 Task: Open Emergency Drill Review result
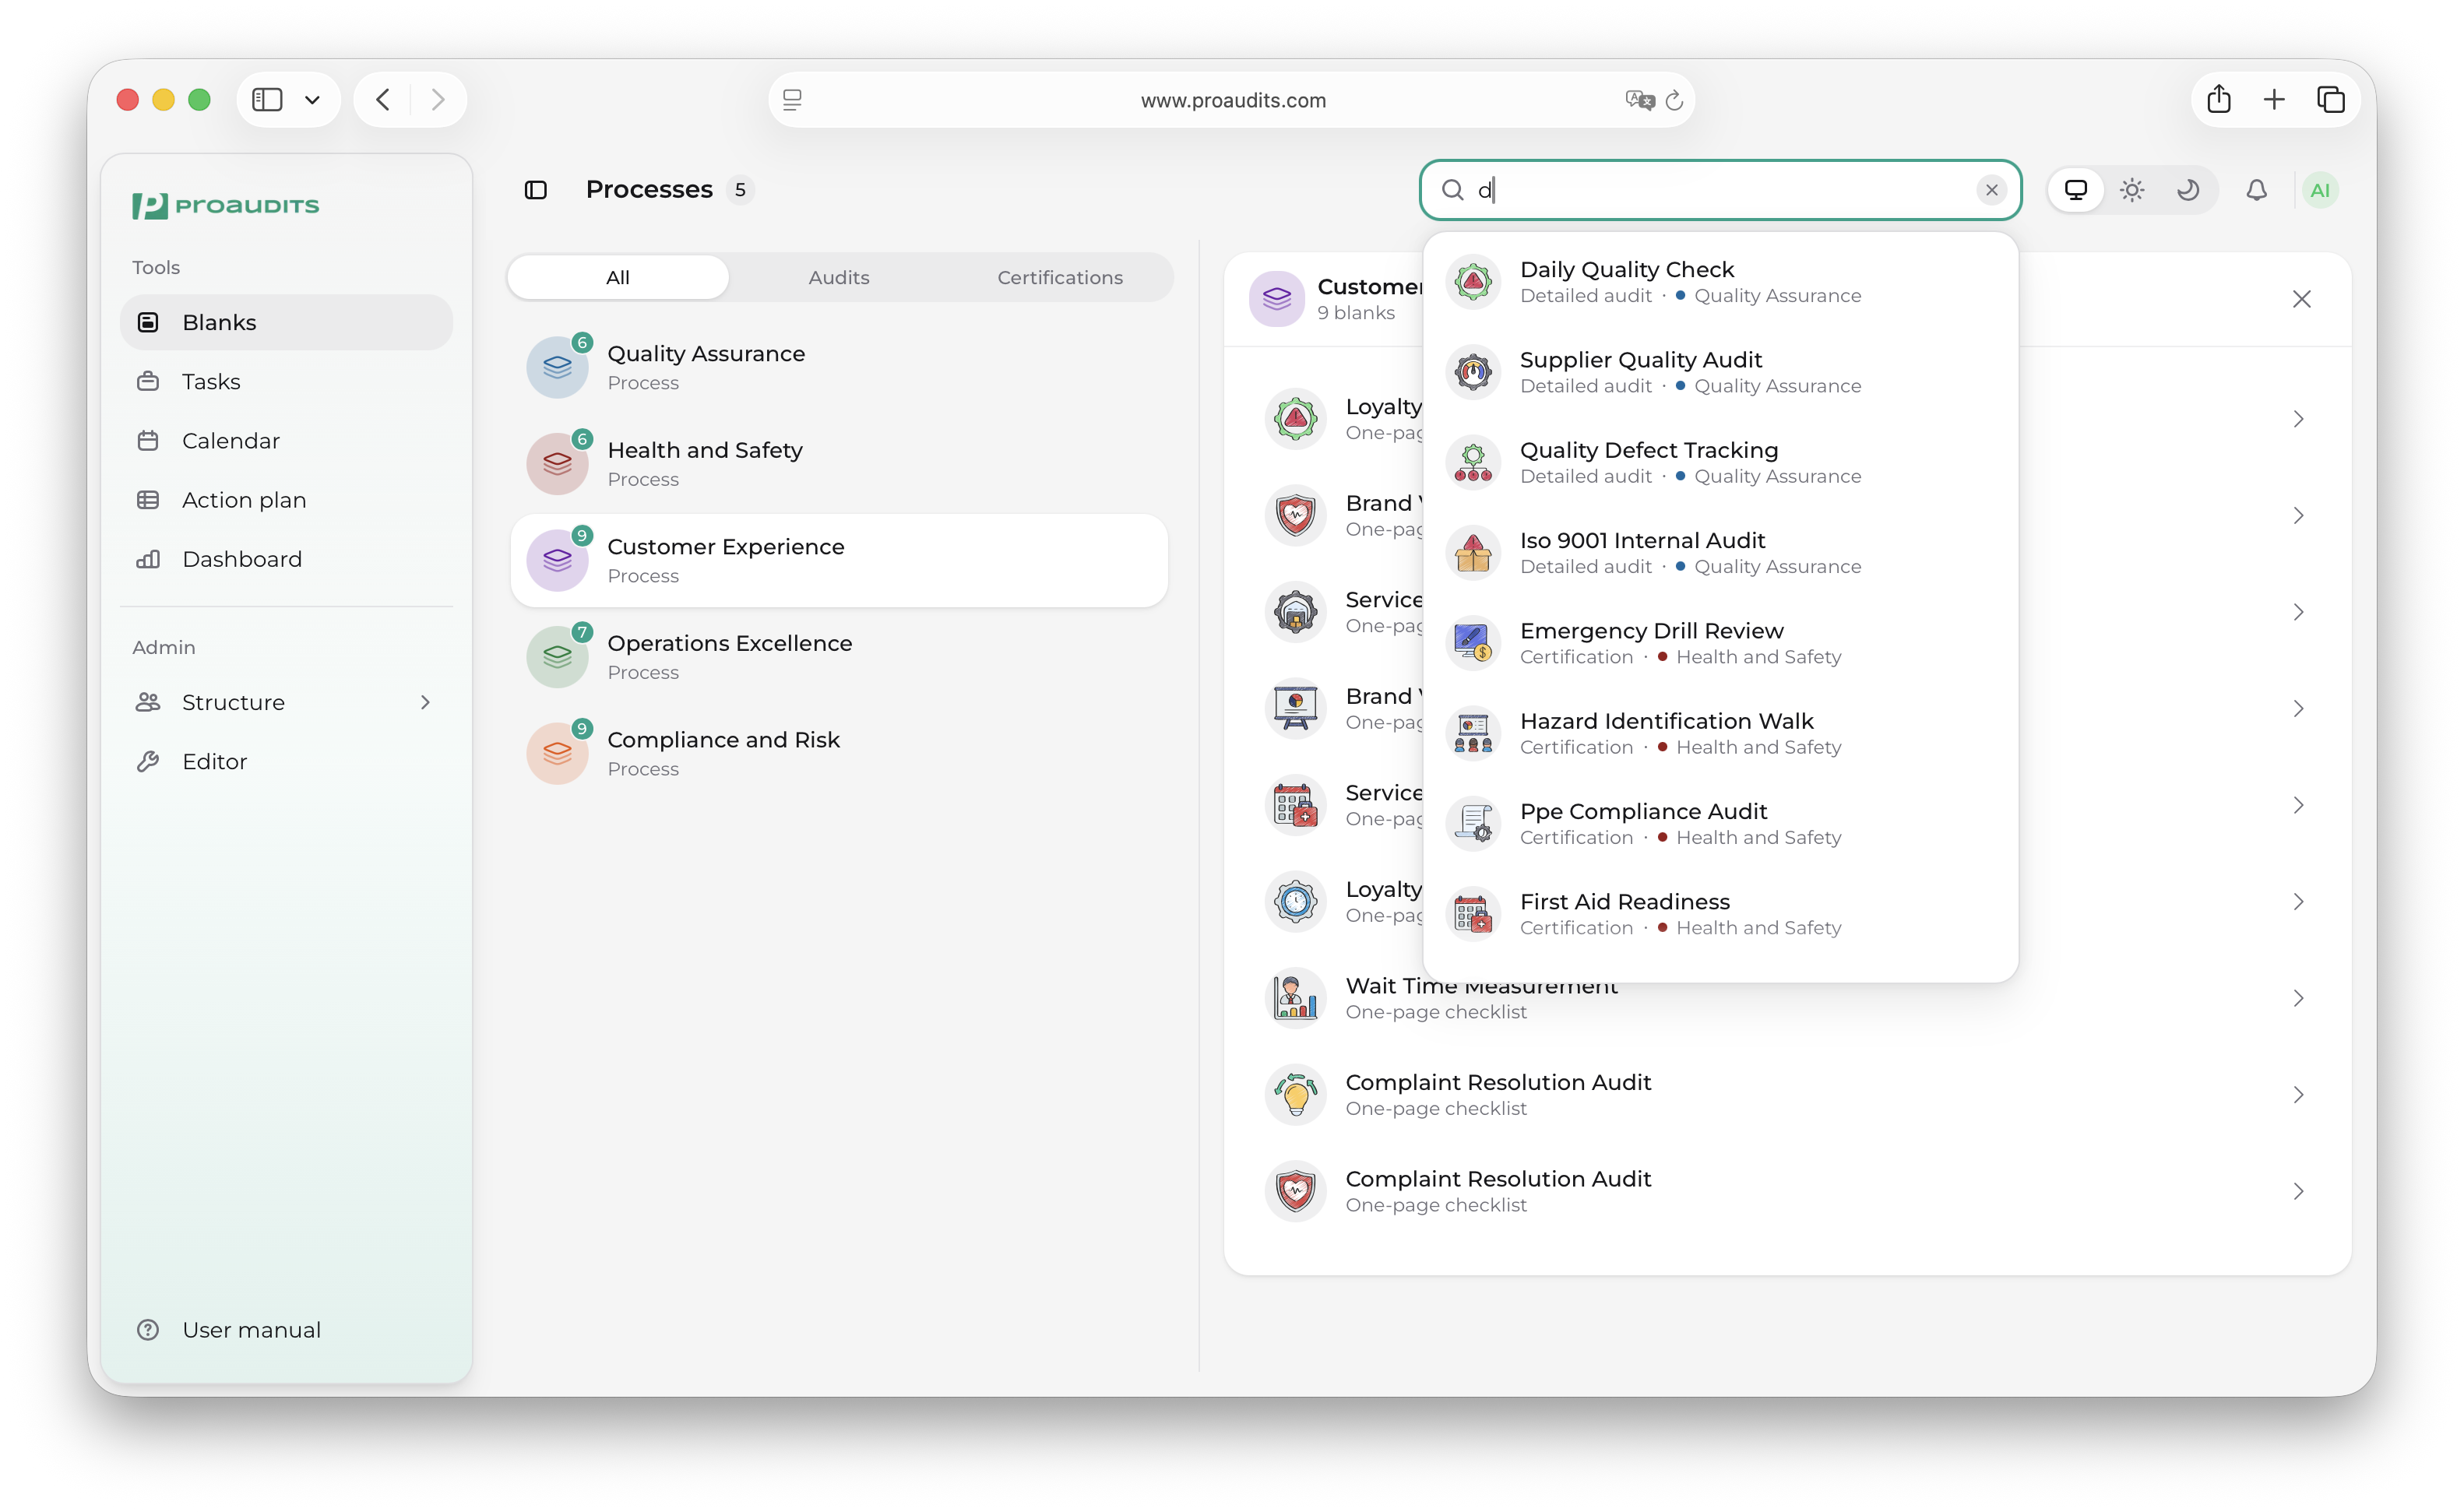click(x=1720, y=643)
